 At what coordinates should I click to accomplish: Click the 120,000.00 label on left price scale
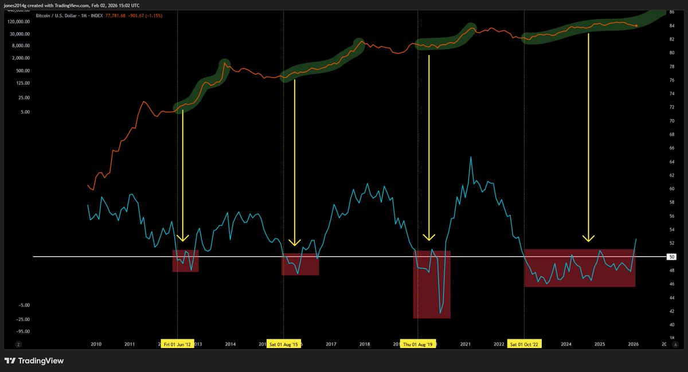[x=19, y=21]
